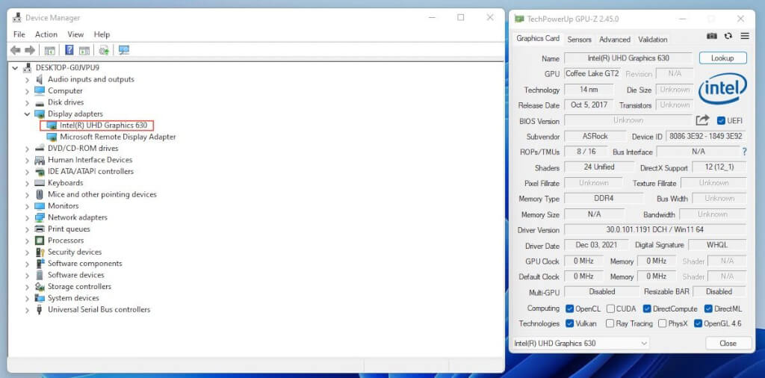Click the Bus Interface question mark icon
This screenshot has height=378, width=765.
(x=744, y=152)
